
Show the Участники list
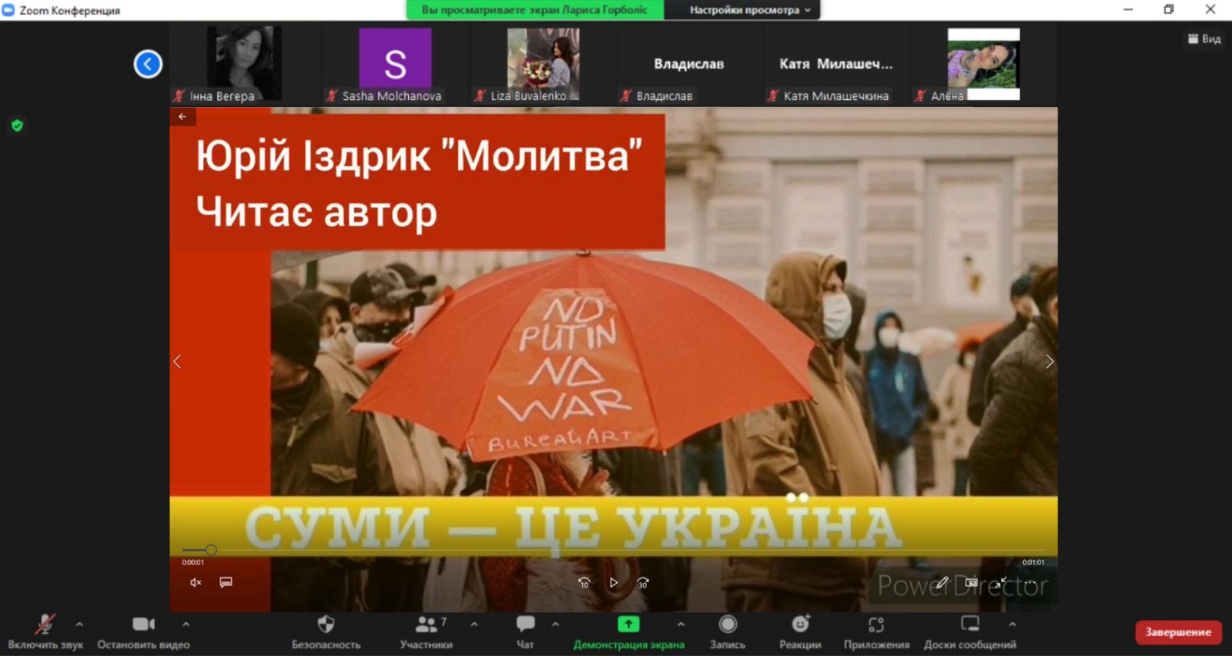pyautogui.click(x=426, y=624)
